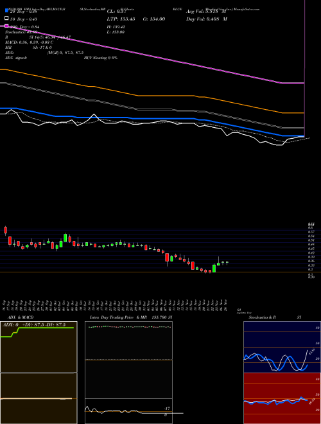This screenshot has height=424, width=321.
Task: Click the '200 Day = 0.84' legend label
Action: click(25, 27)
